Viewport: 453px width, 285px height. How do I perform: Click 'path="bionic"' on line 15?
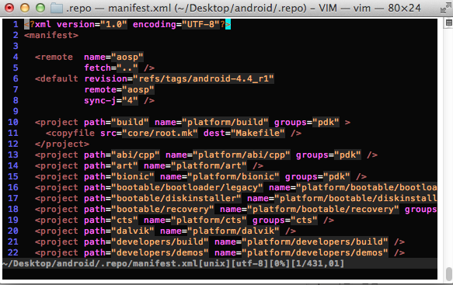tap(119, 176)
